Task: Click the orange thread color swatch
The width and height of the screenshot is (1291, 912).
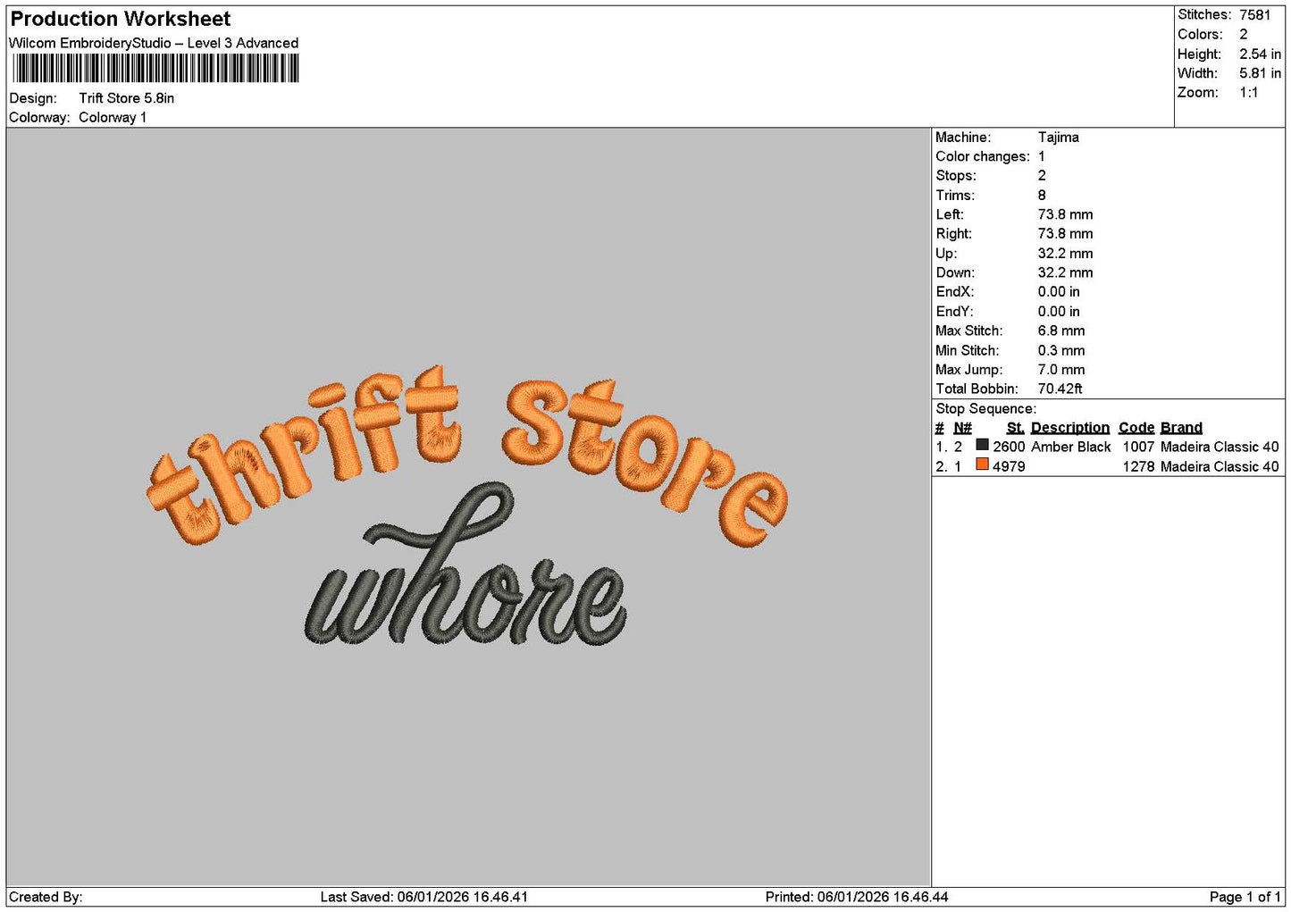Action: 982,464
